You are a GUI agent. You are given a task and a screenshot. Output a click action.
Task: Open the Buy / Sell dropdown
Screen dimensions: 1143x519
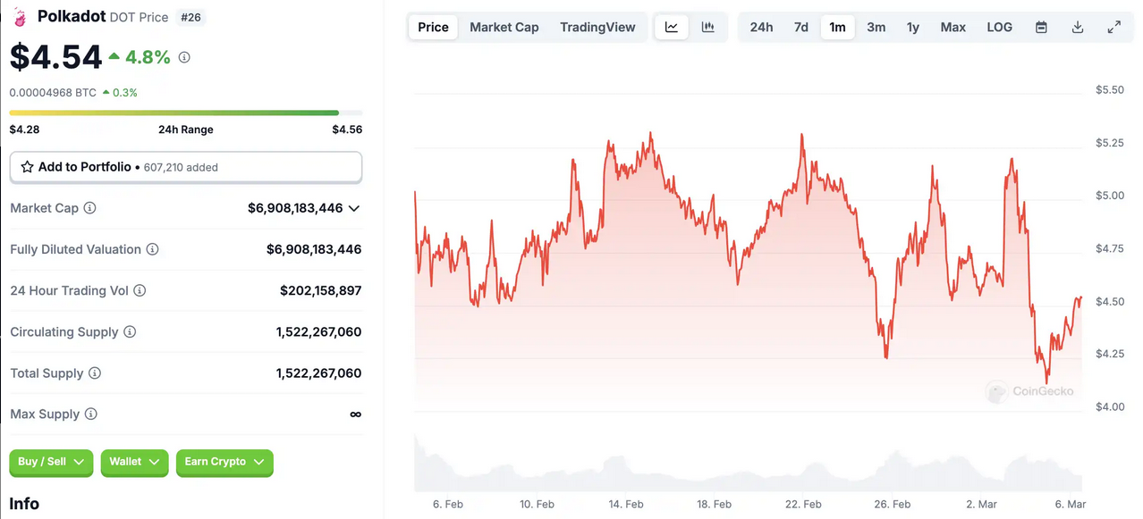(51, 462)
